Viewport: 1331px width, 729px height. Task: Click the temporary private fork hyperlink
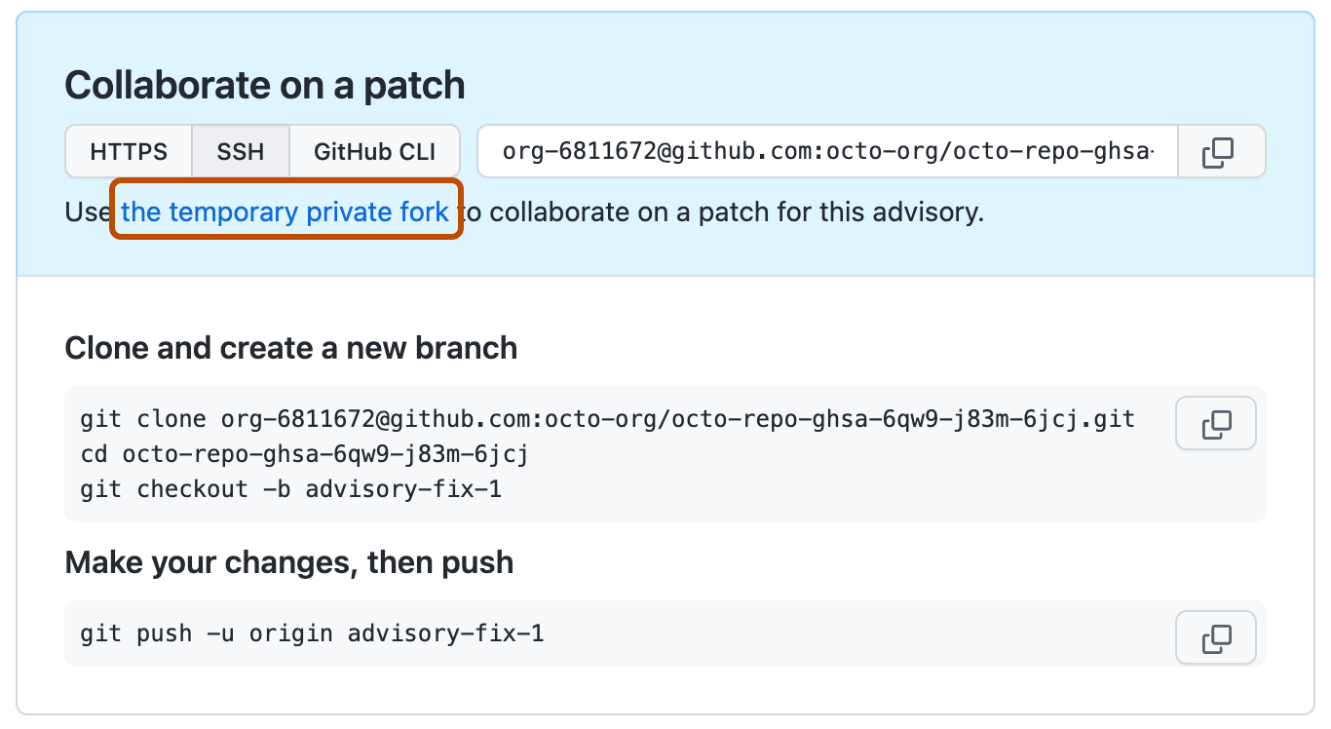coord(285,211)
